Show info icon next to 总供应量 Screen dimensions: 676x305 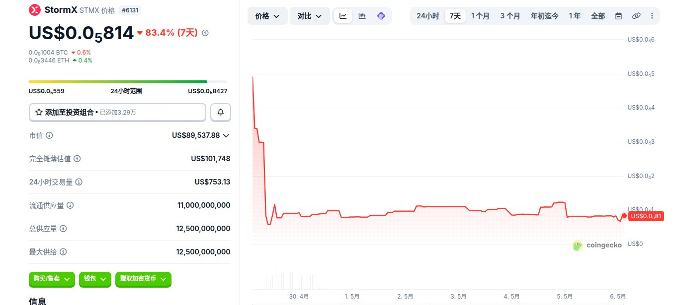pos(63,229)
